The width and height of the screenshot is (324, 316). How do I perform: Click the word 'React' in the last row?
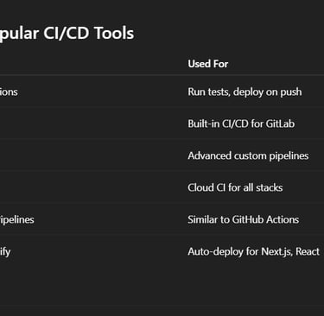[x=308, y=251]
